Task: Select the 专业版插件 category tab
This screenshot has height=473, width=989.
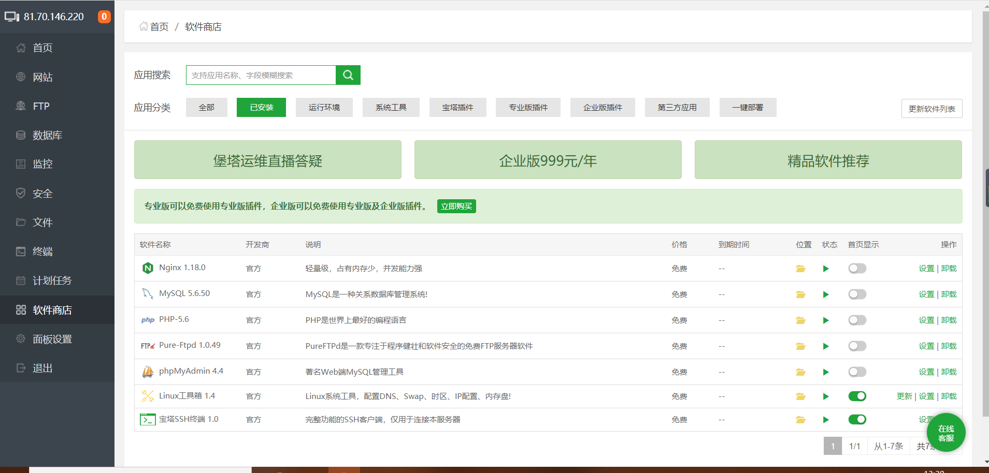Action: point(528,107)
